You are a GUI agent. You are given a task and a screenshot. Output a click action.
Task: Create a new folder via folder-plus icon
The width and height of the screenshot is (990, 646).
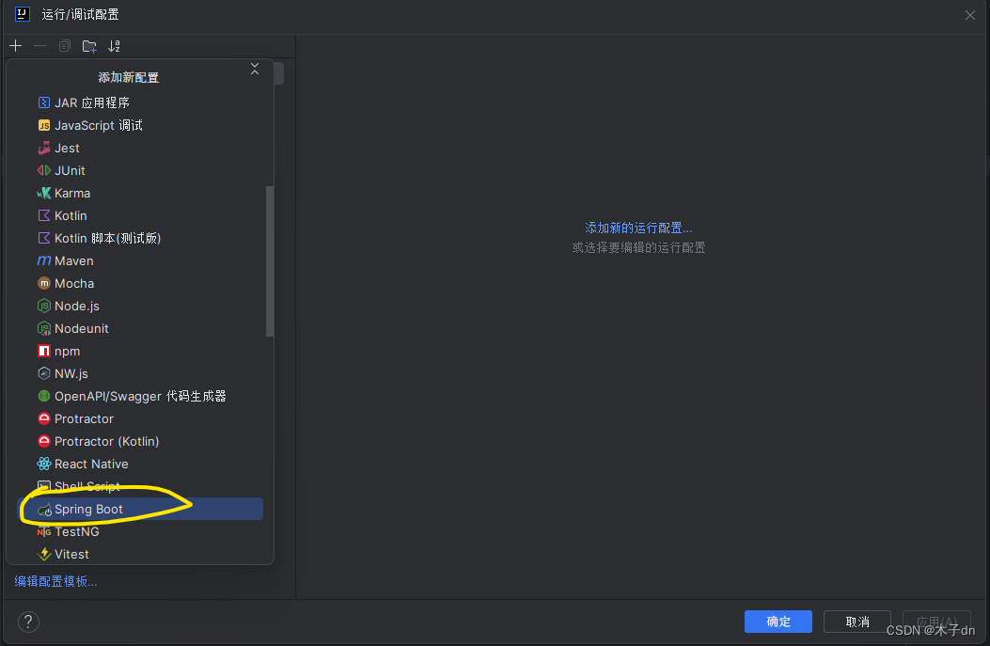tap(89, 46)
